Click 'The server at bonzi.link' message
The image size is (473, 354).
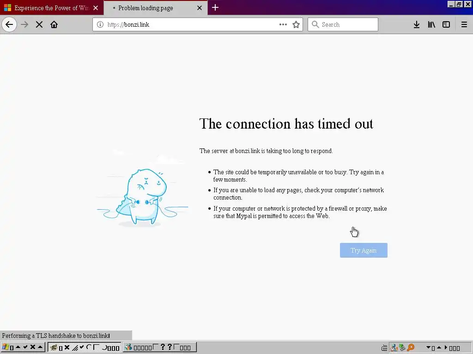266,151
